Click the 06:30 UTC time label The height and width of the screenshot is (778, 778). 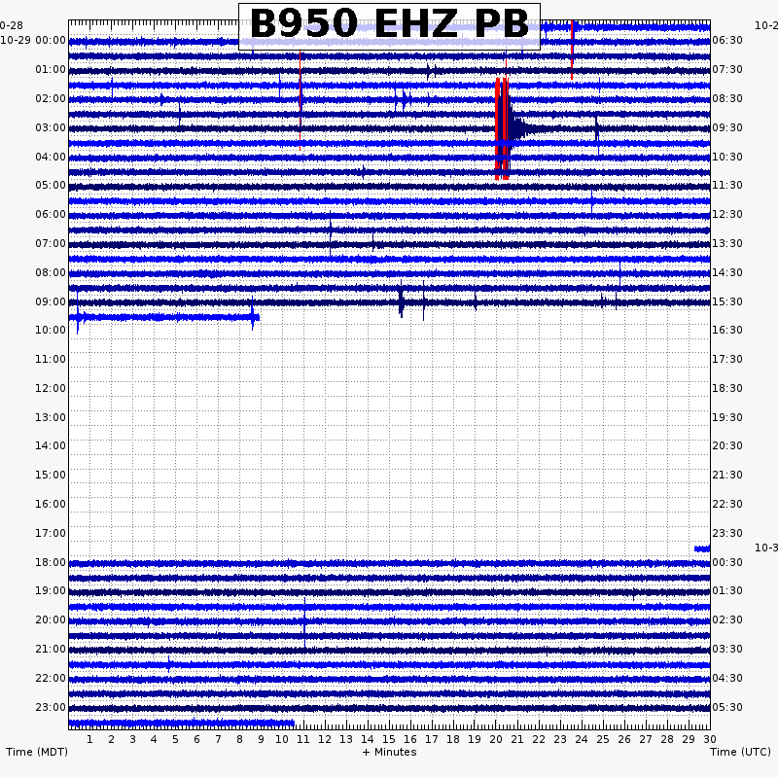727,40
